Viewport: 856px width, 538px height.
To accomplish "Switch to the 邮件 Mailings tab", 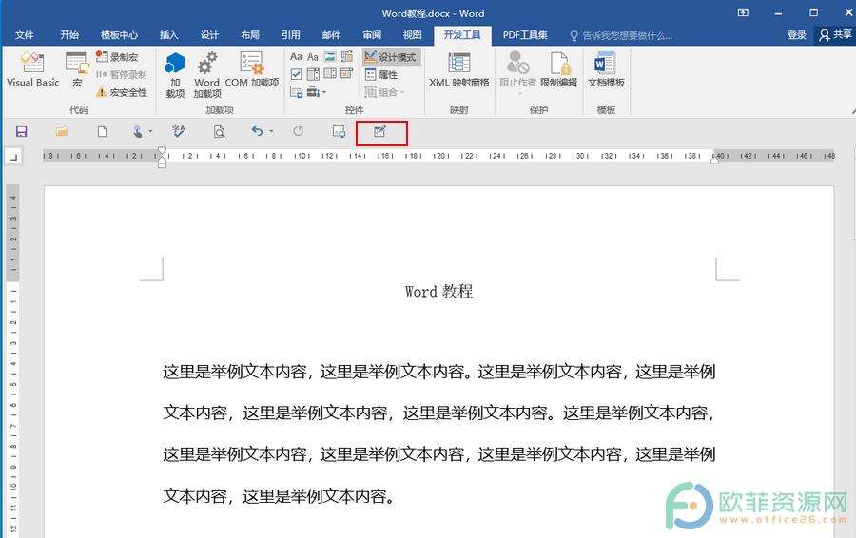I will coord(331,35).
